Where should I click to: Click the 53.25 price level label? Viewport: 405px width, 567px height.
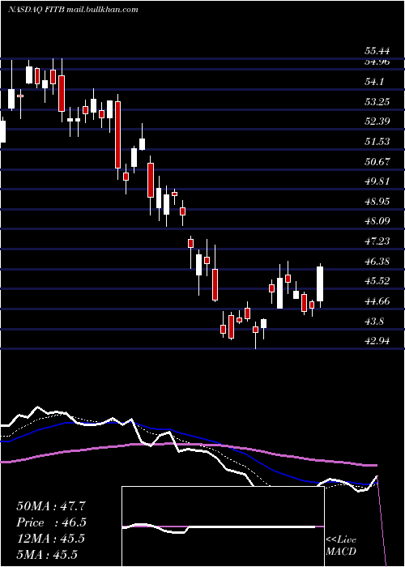click(377, 102)
